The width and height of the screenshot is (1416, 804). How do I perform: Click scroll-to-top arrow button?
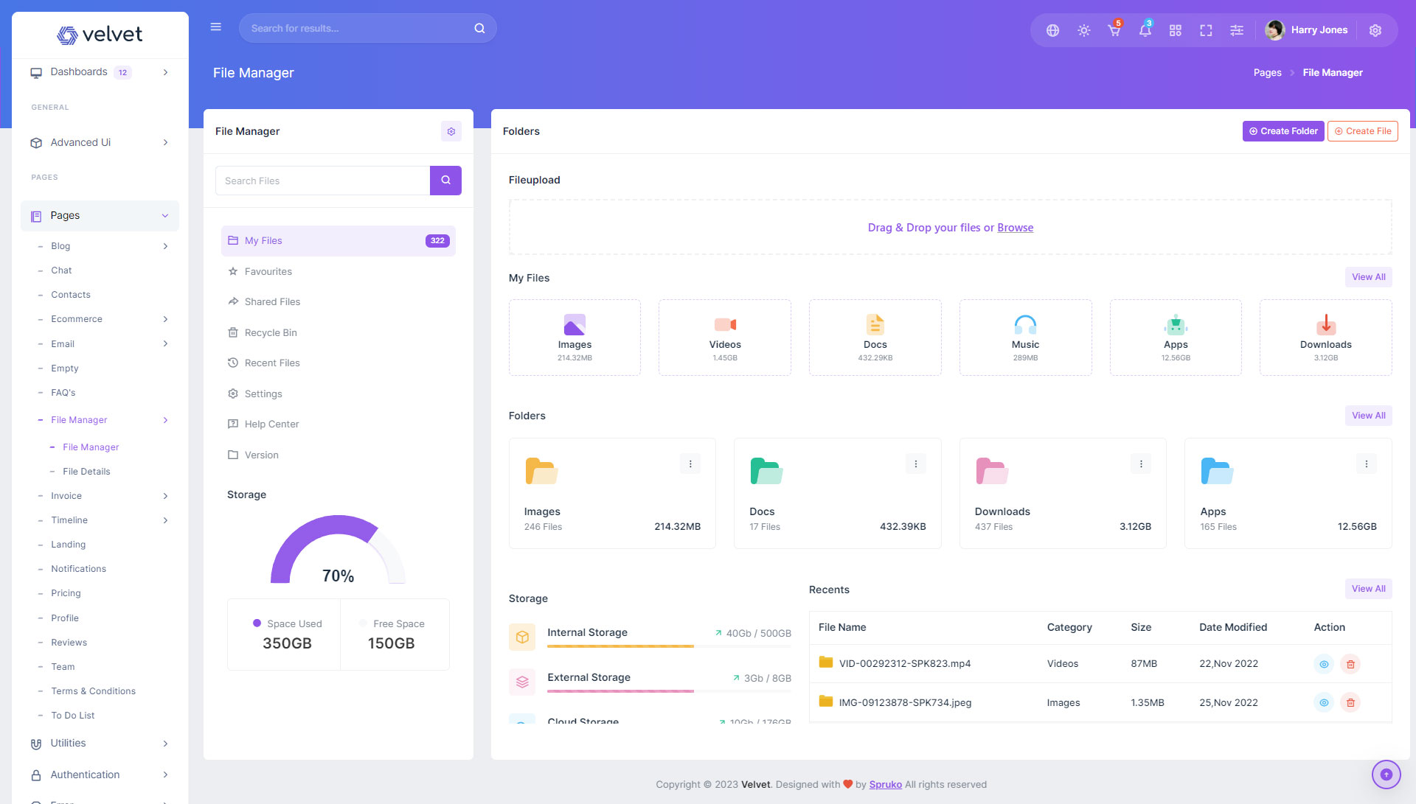click(x=1386, y=775)
